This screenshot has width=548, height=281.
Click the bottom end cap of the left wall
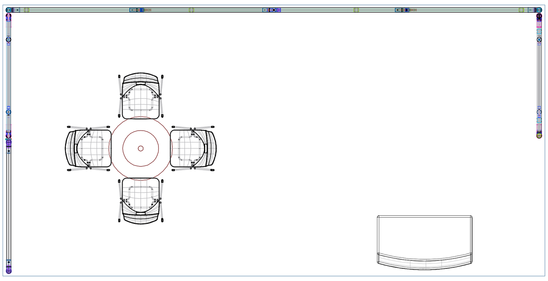click(x=8, y=270)
